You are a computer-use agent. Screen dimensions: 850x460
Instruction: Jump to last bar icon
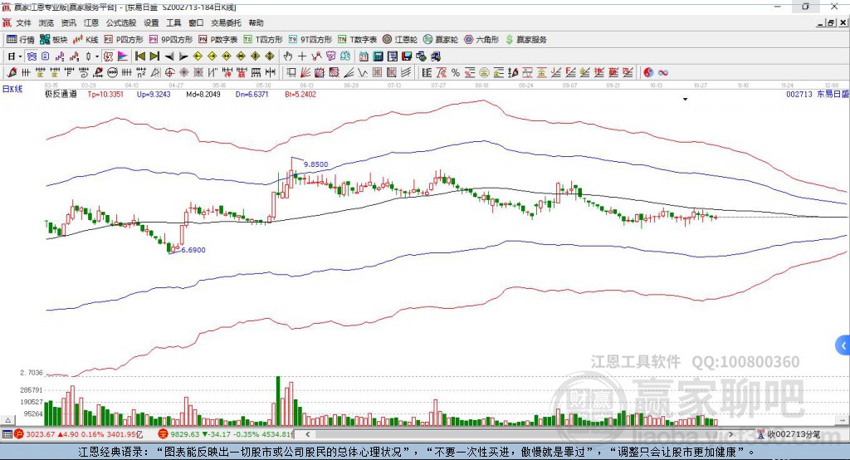coord(154,56)
